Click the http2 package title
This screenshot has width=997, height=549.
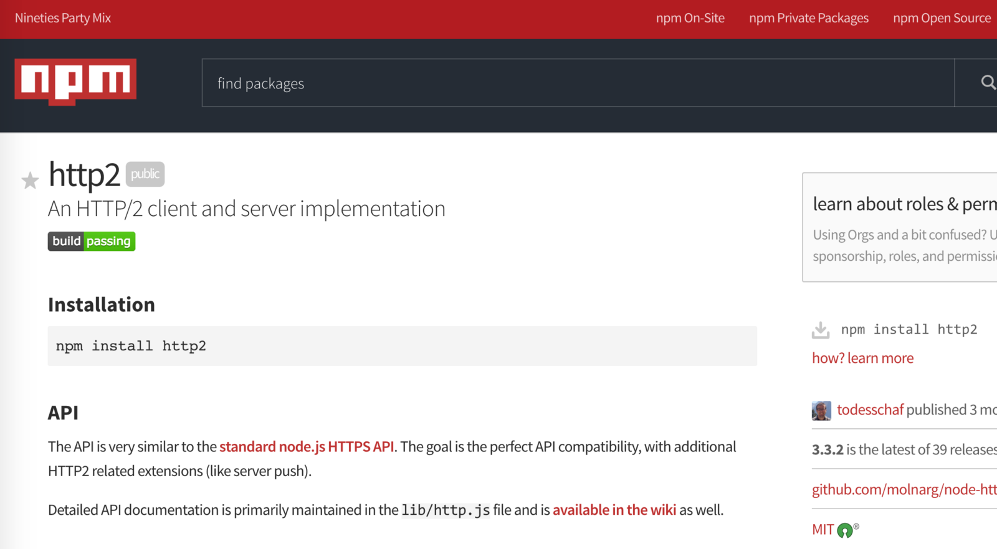click(84, 174)
